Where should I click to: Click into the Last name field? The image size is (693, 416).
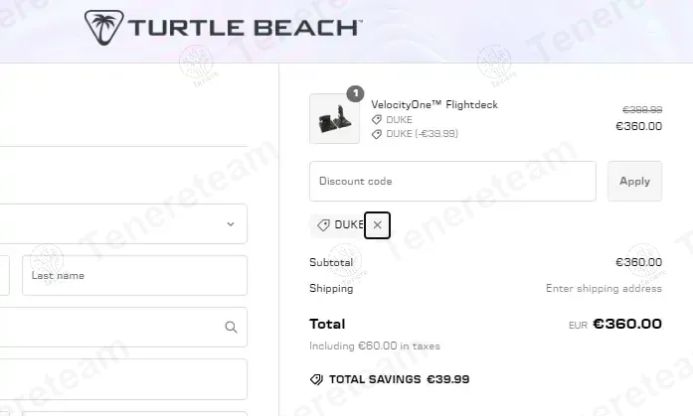click(x=134, y=275)
